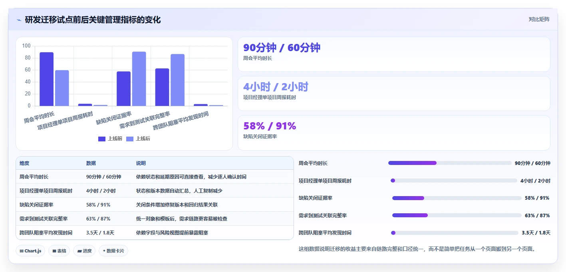Toggle the 上线前 legend item in the chart
This screenshot has width=566, height=272.
click(x=110, y=139)
